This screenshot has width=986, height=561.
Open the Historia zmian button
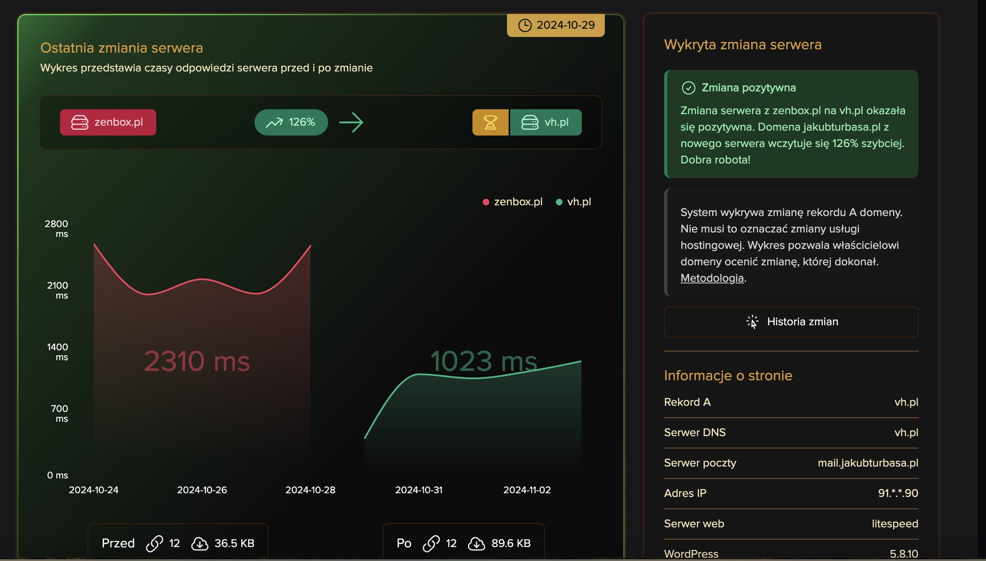tap(791, 322)
